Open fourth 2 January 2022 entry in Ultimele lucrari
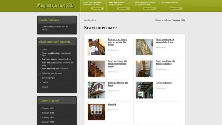 pos(48,122)
